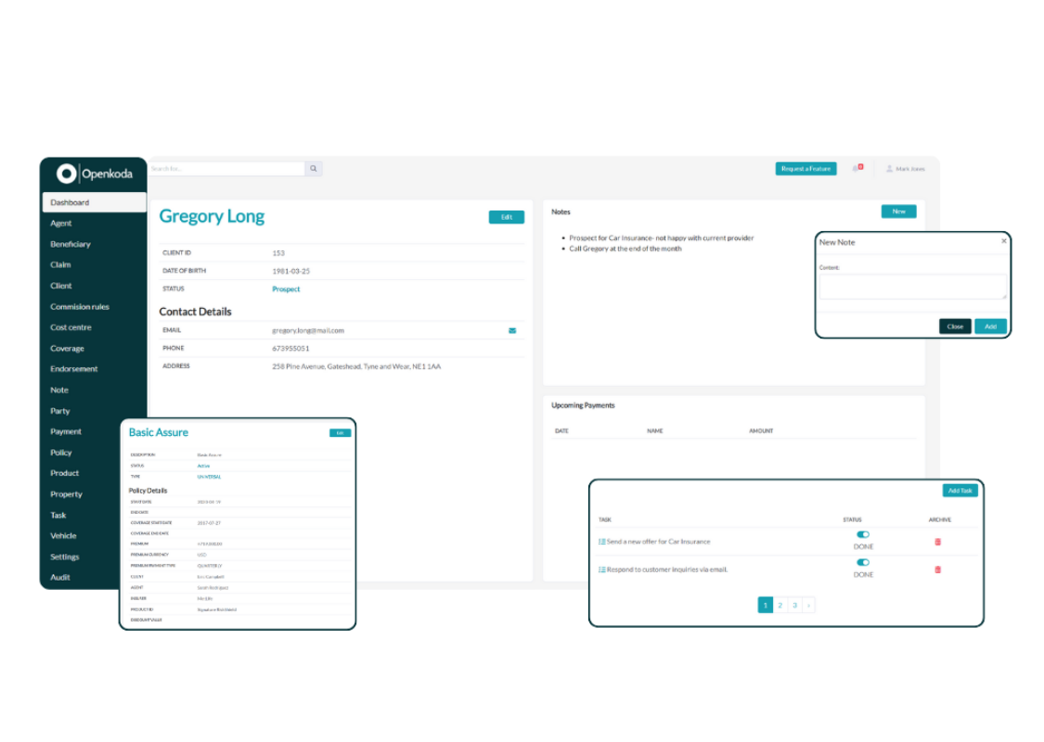Click the envelope icon next to Gregory's email
Screen dimensions: 1044x742
click(513, 330)
